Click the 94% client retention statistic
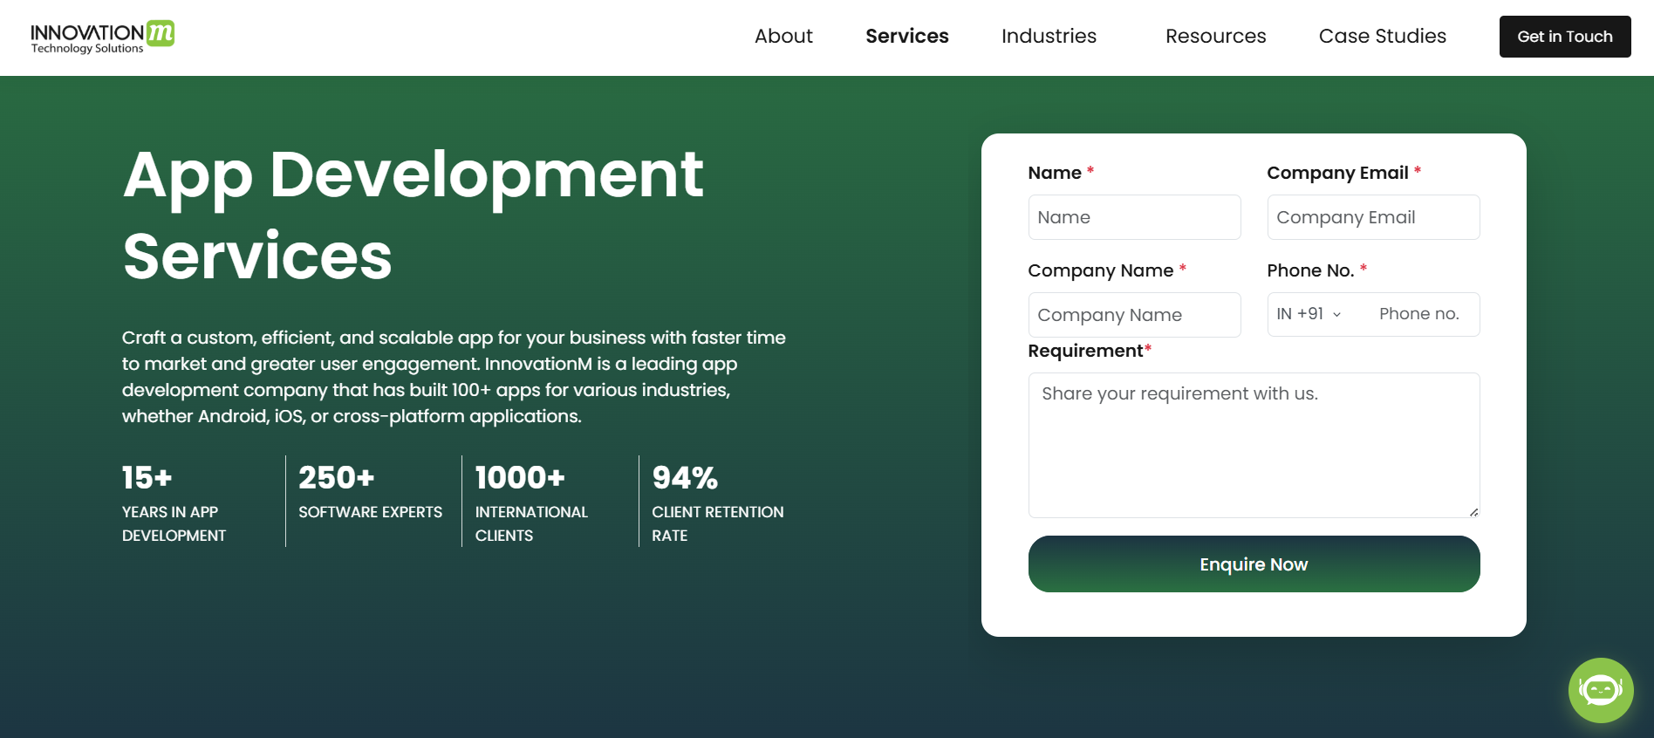 click(x=718, y=502)
